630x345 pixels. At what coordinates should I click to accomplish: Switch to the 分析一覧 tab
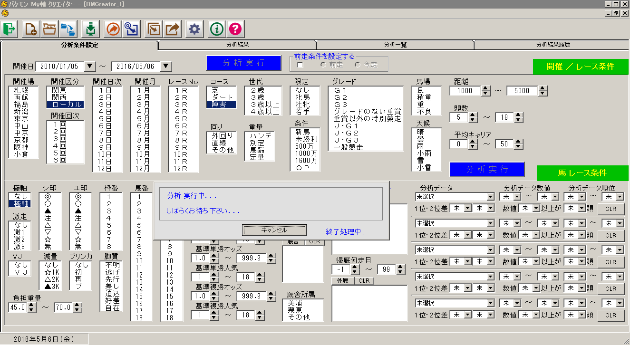click(396, 45)
